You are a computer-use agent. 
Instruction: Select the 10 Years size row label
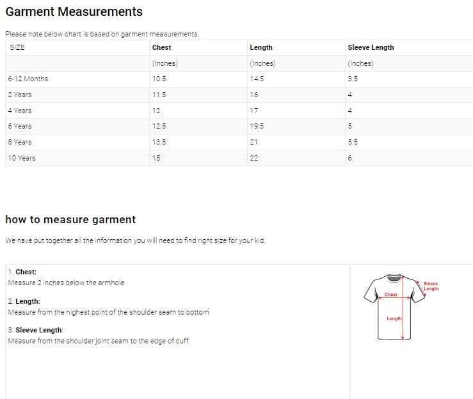22,158
